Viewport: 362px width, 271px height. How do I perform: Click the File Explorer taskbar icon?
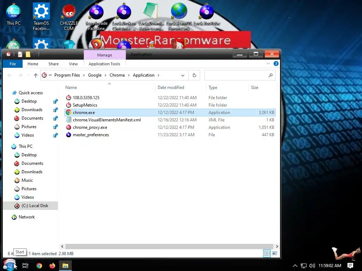[65, 266]
